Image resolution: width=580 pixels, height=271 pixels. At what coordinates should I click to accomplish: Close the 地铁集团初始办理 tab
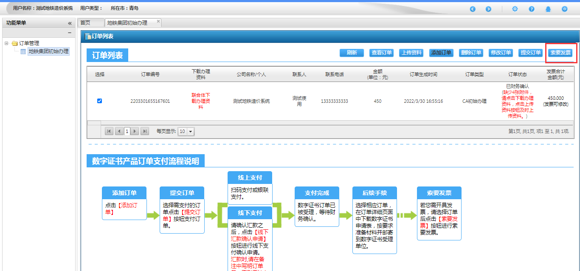coord(158,21)
